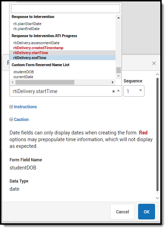Expand the Caution section
Screen dimensions: 167x230
[19, 120]
